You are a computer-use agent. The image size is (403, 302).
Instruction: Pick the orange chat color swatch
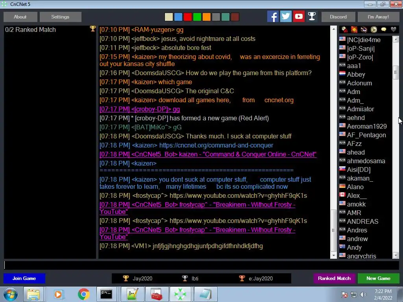pos(206,17)
